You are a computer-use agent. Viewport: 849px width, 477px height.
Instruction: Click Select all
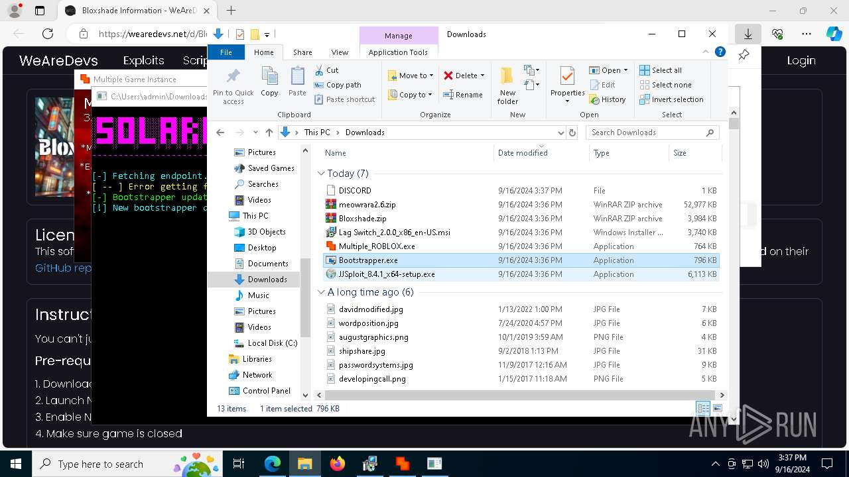(x=660, y=70)
